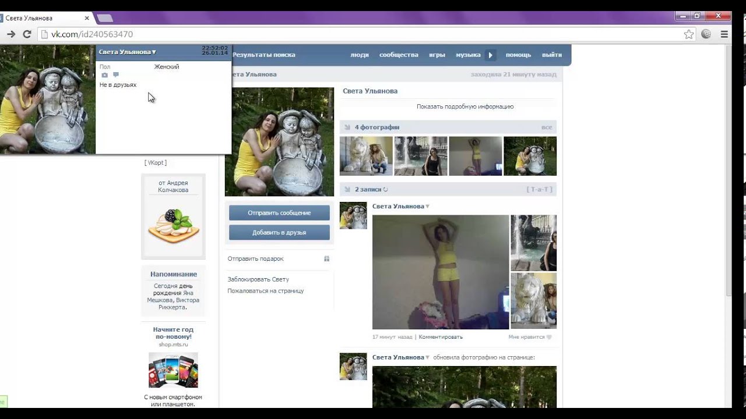Click выйти to log out
746x419 pixels.
pyautogui.click(x=552, y=55)
